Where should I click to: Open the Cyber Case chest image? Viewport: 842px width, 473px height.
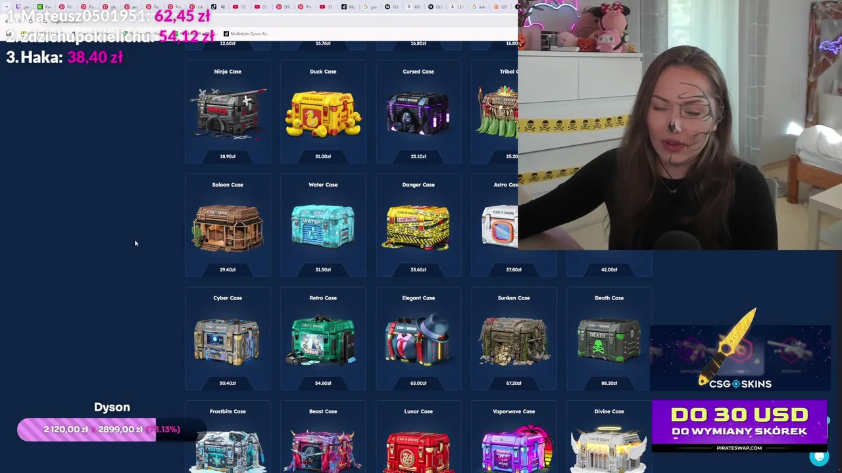pos(228,341)
